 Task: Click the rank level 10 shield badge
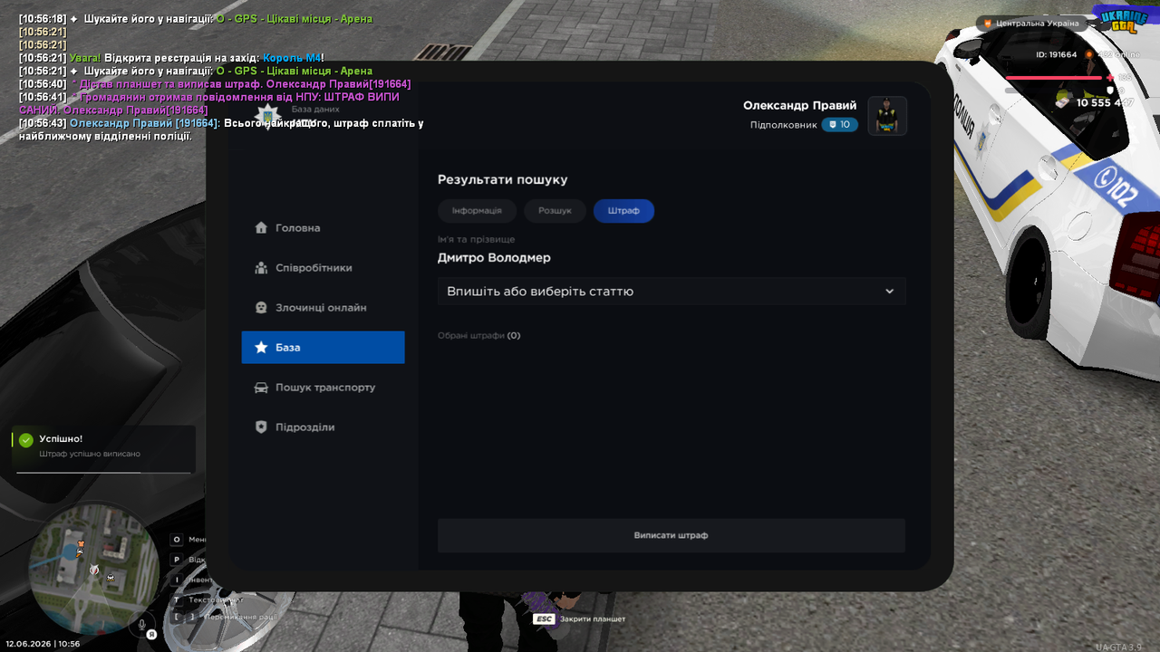[839, 125]
